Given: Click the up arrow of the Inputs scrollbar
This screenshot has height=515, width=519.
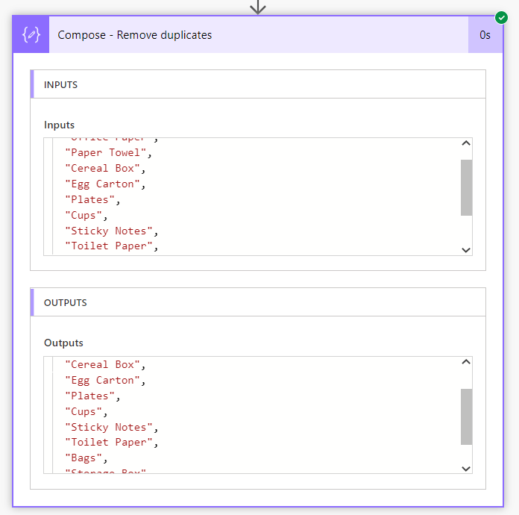Looking at the screenshot, I should coord(466,144).
